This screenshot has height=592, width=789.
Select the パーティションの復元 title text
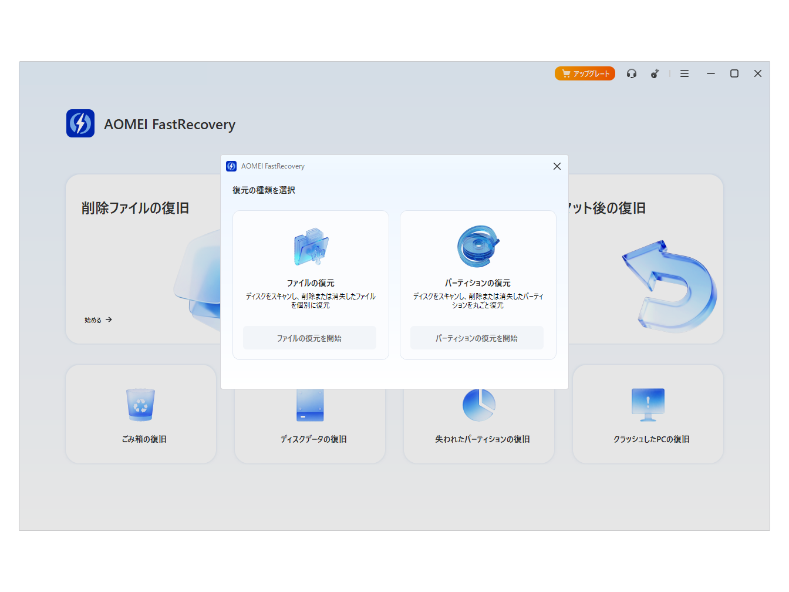(x=478, y=283)
